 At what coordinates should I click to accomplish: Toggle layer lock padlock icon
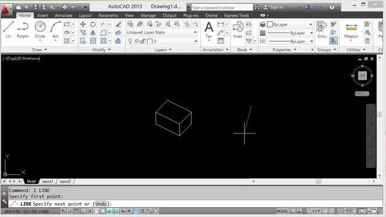click(143, 41)
